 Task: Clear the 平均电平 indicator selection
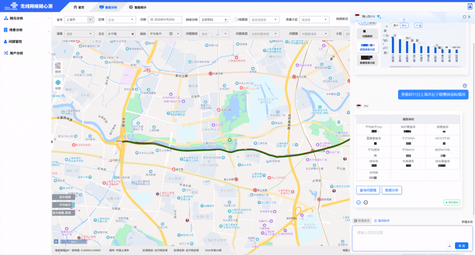(x=171, y=34)
